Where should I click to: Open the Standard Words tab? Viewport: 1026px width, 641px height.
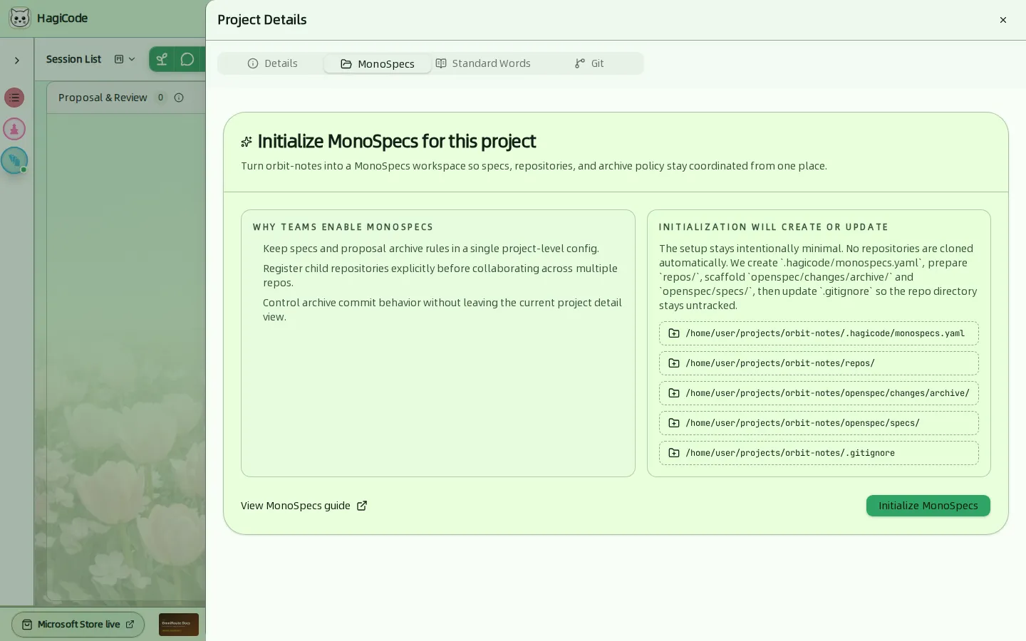coord(483,63)
